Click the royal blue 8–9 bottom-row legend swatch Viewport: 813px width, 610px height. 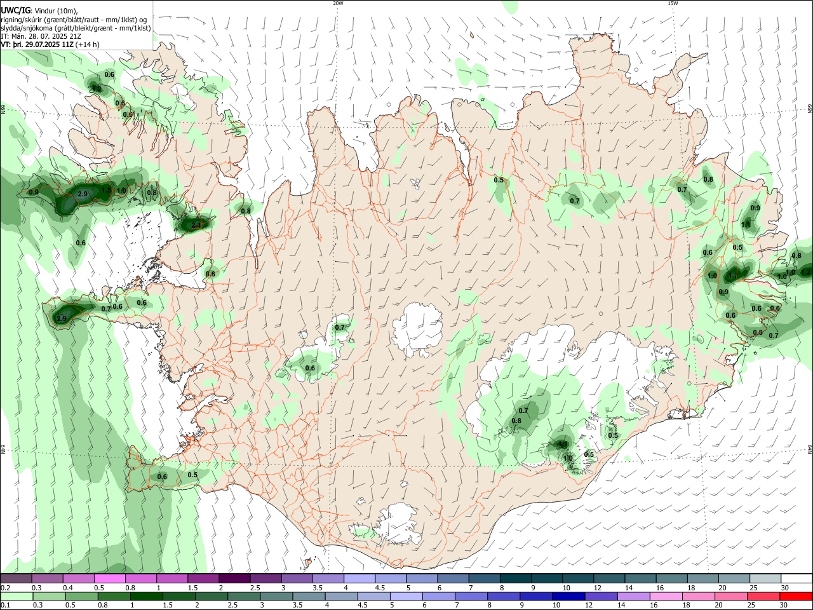click(x=503, y=597)
